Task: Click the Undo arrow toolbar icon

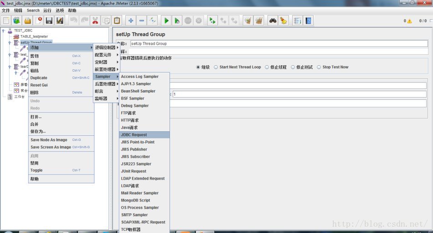Action: click(74, 21)
